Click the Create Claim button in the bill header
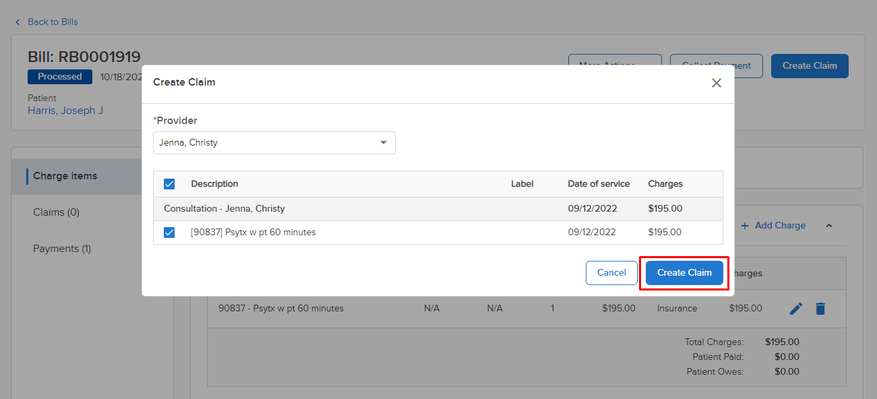The image size is (877, 399). click(810, 65)
